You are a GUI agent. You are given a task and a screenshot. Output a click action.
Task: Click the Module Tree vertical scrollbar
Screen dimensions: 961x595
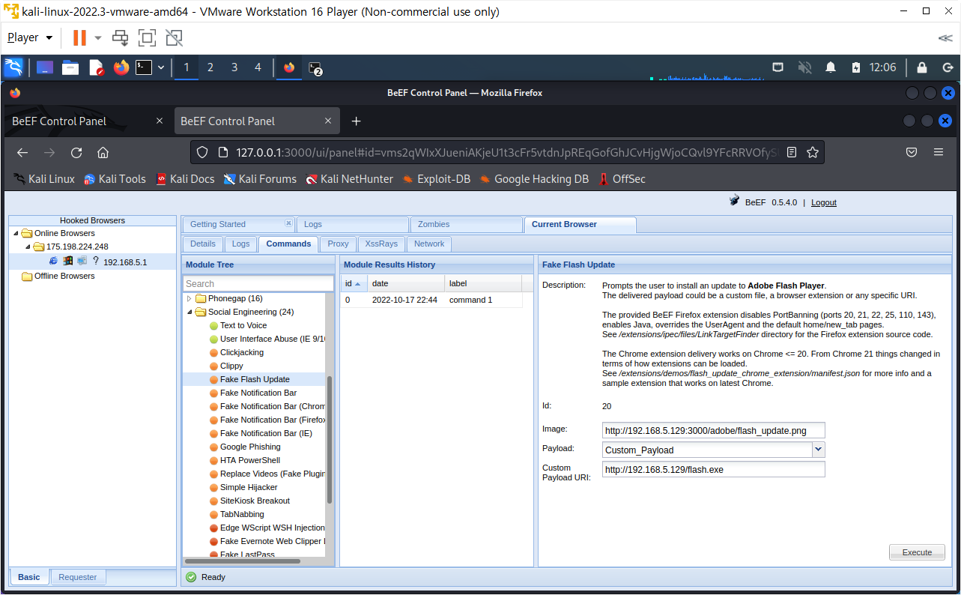[x=330, y=440]
